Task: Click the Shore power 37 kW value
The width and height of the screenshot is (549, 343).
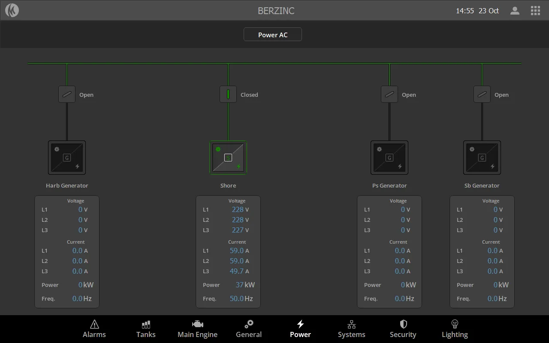Action: point(245,285)
